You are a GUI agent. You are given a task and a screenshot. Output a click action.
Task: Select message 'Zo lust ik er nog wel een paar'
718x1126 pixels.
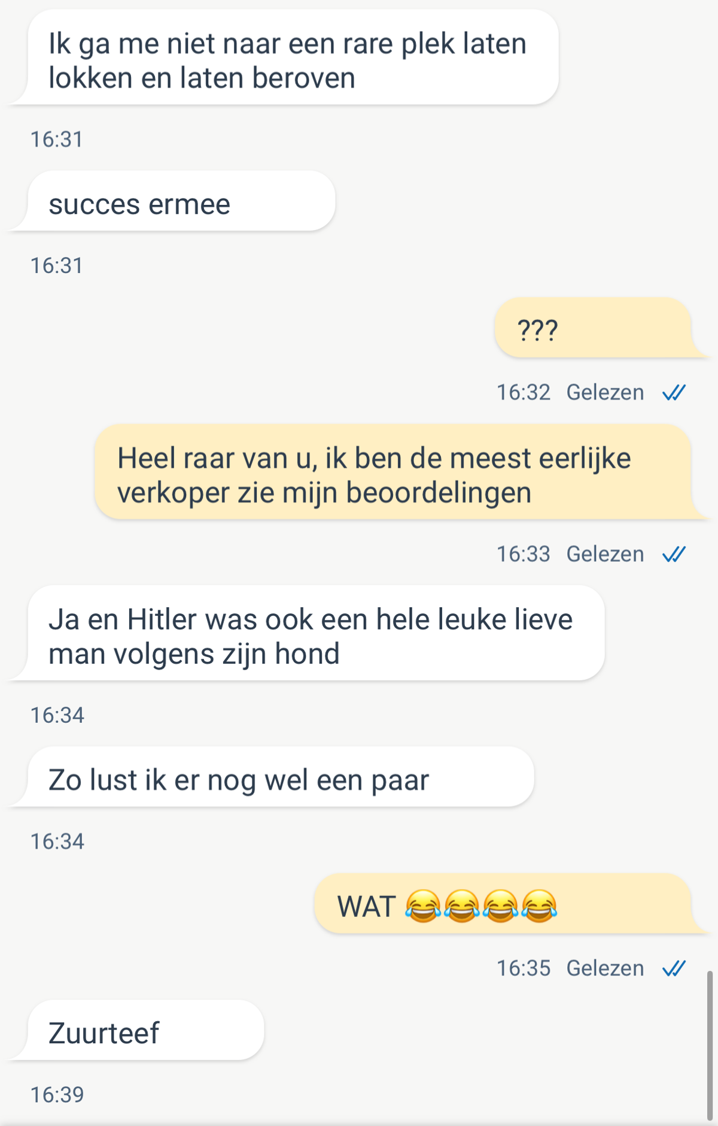271,777
